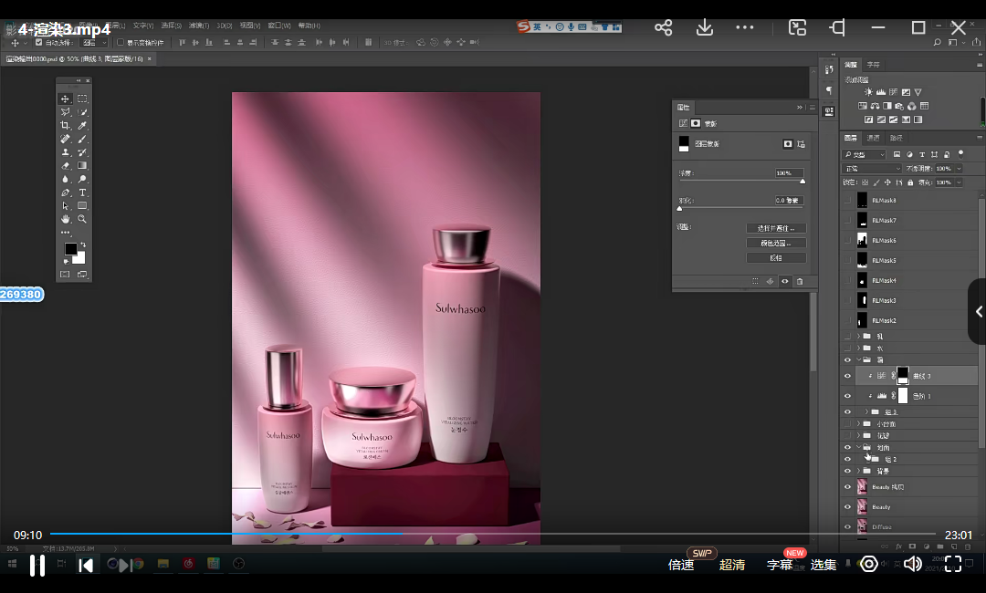986x593 pixels.
Task: Click the 颜色范围 button
Action: tap(776, 243)
